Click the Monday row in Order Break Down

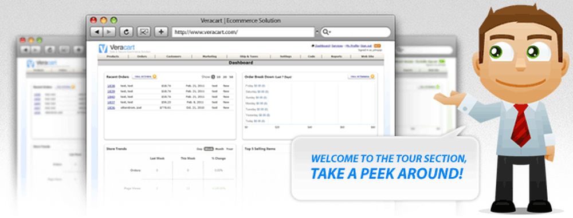click(256, 104)
